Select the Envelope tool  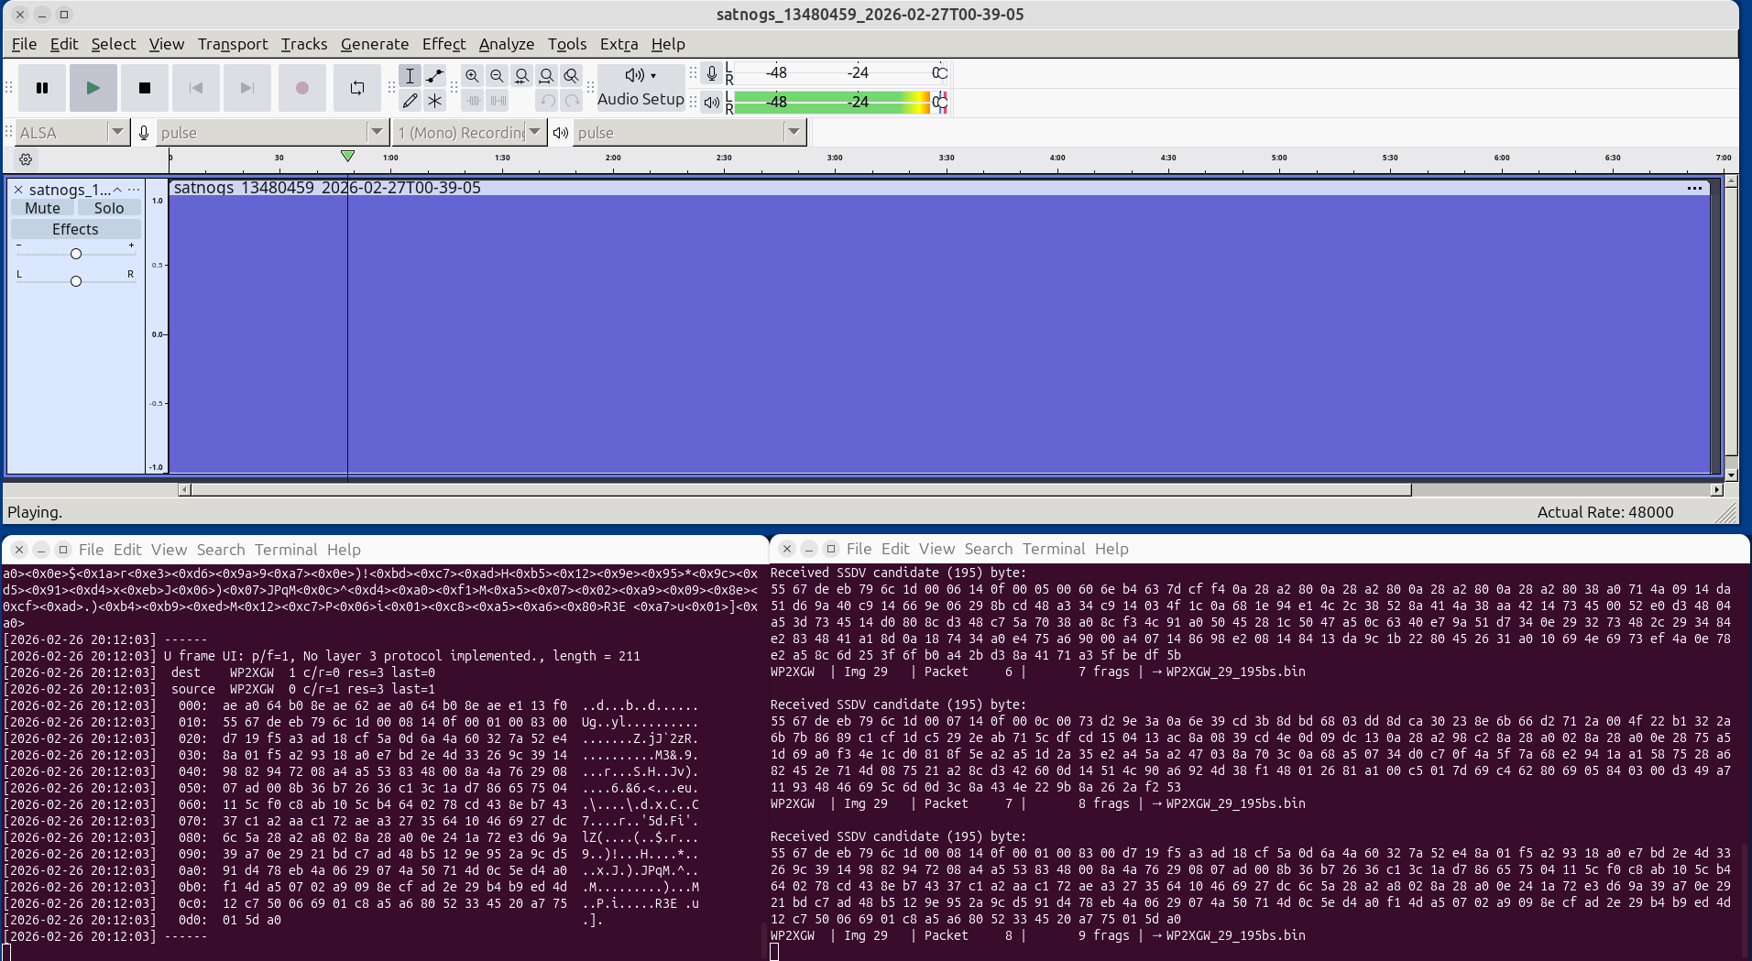click(435, 76)
